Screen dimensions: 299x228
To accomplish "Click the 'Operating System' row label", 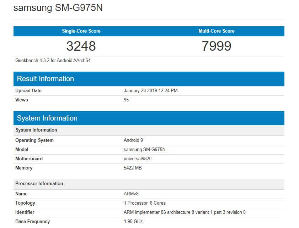I will (34, 140).
